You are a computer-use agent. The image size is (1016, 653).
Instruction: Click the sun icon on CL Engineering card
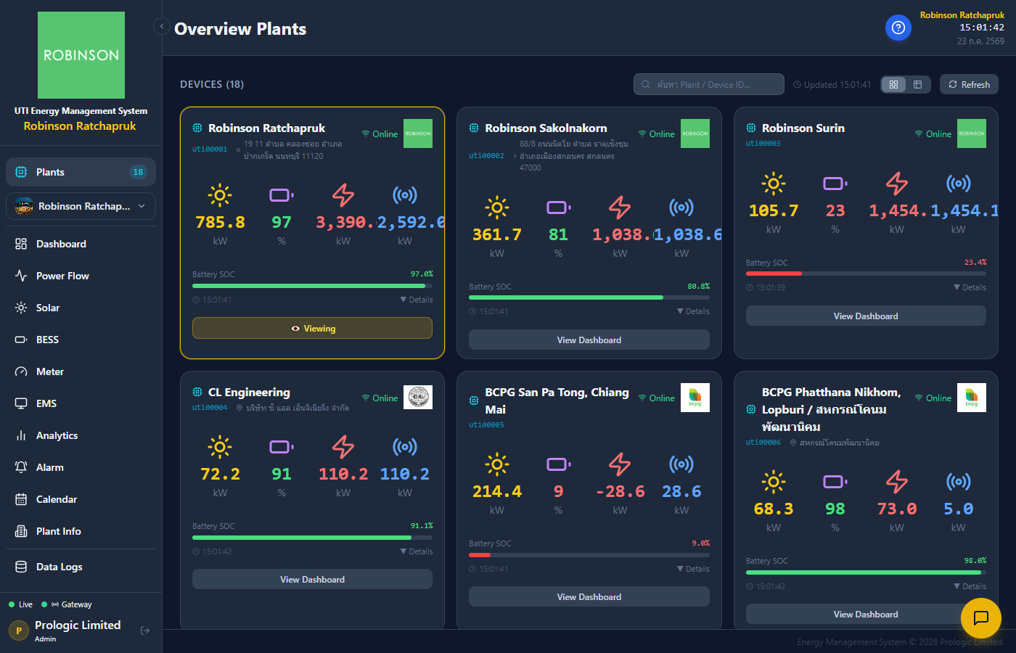point(220,447)
